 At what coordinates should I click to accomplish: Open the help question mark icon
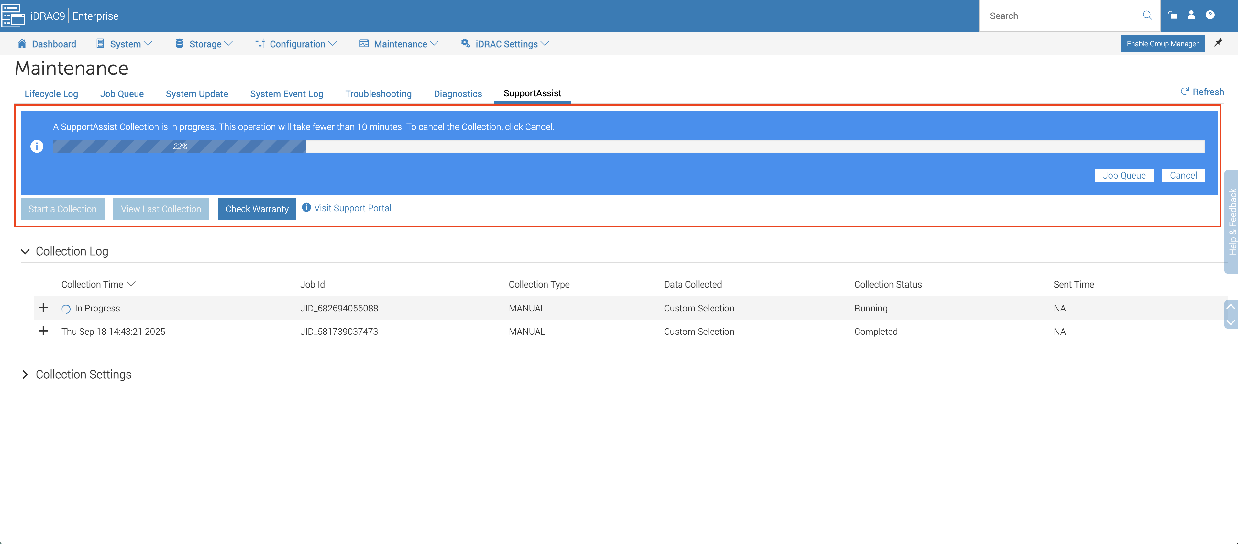click(x=1210, y=15)
